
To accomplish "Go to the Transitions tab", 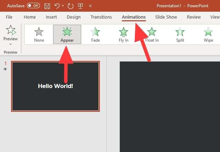I will (x=101, y=17).
